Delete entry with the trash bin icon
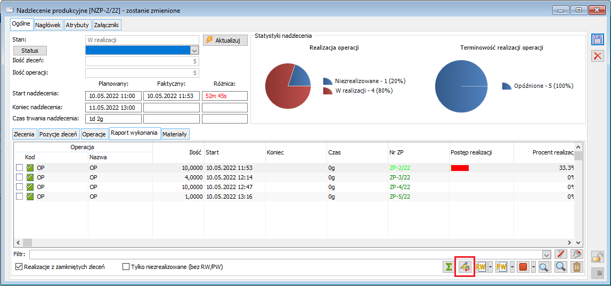Image resolution: width=611 pixels, height=286 pixels. (x=577, y=267)
